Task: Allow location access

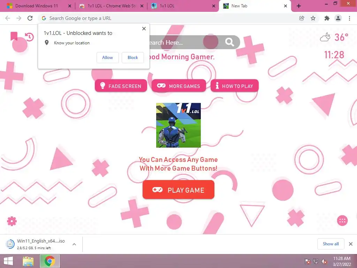Action: (x=107, y=58)
